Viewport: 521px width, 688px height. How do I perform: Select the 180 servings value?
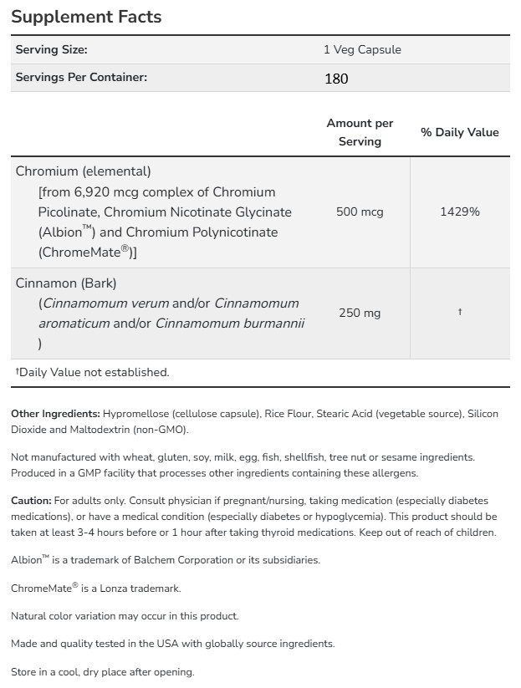[x=336, y=79]
